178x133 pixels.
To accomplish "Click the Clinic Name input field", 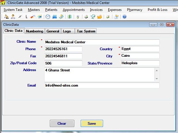I will 102,42.
